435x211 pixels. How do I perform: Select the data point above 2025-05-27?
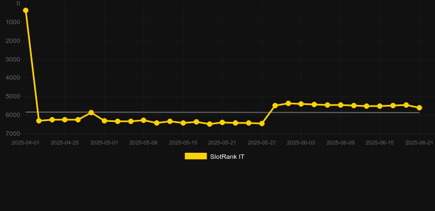click(x=262, y=124)
